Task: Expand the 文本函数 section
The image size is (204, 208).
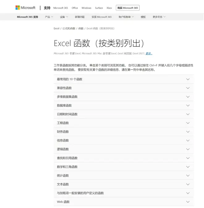Action: tap(124, 184)
